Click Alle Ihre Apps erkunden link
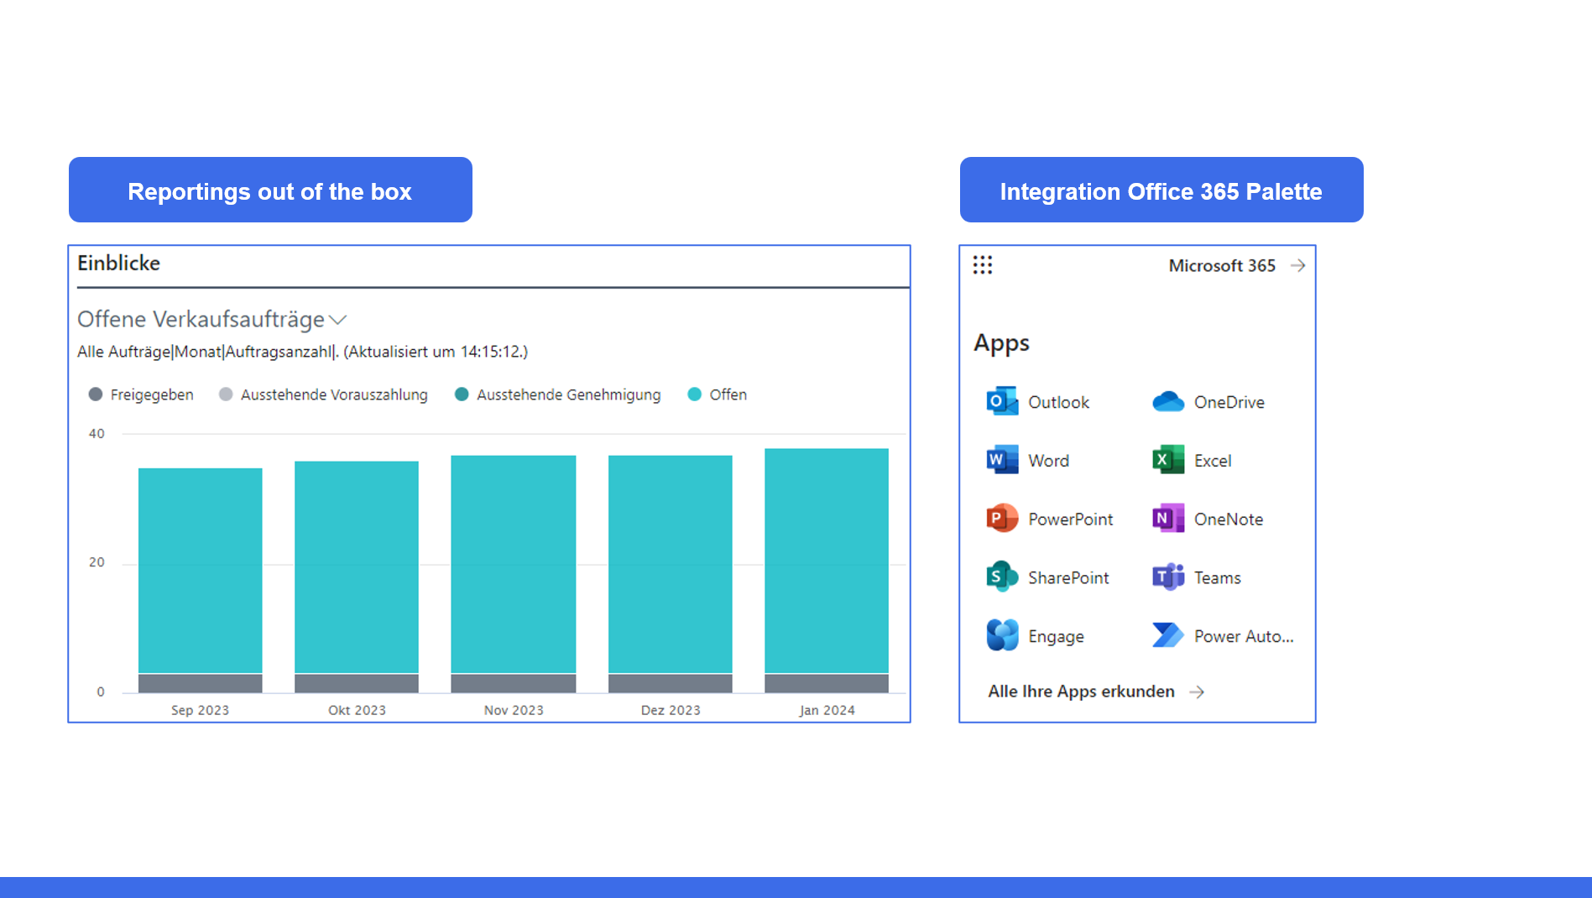1592x898 pixels. click(1081, 692)
